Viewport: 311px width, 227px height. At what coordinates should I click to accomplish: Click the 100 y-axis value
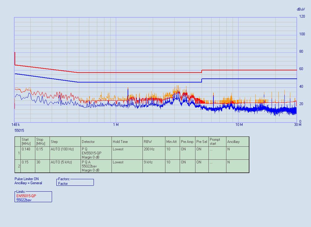(x=302, y=34)
